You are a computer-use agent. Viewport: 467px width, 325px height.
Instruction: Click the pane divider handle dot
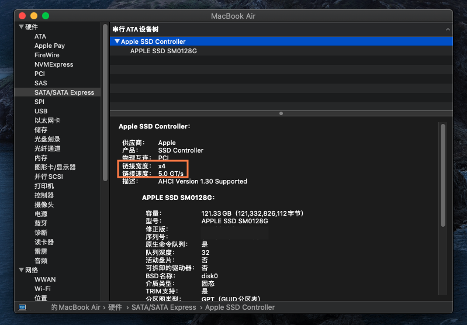click(281, 113)
